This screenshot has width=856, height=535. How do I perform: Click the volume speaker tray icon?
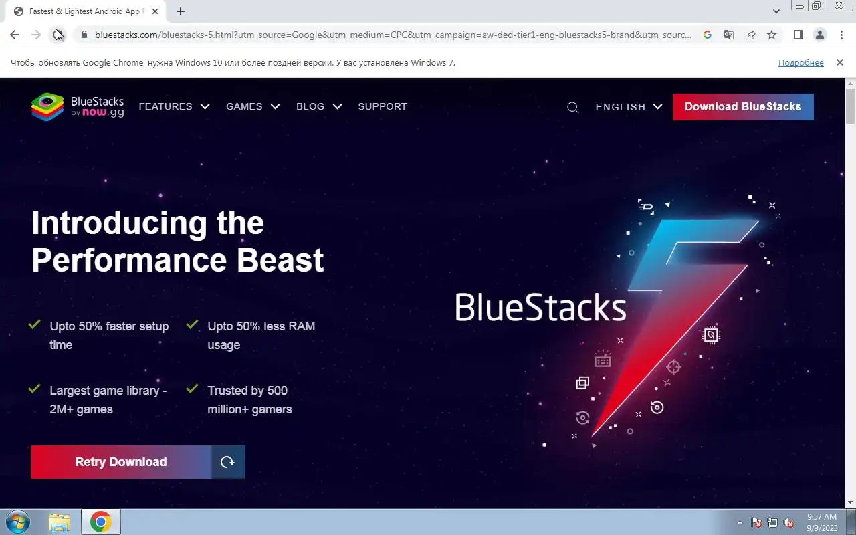point(788,522)
